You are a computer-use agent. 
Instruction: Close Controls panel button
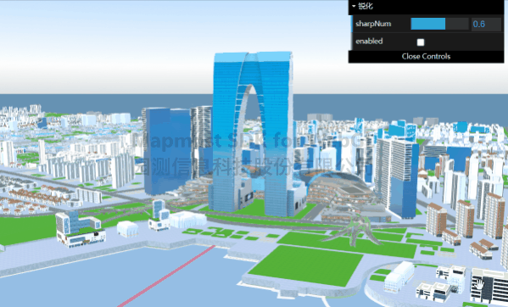tap(426, 56)
